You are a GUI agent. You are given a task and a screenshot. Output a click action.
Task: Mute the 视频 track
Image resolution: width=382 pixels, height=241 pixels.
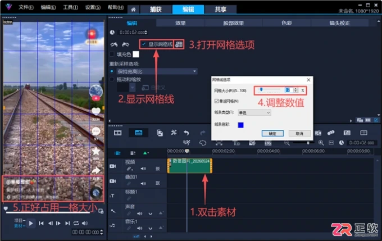click(143, 169)
